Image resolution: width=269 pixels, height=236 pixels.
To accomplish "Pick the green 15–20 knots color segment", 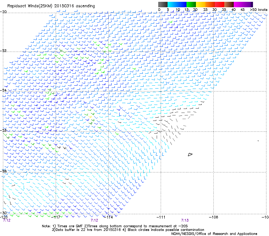I will tap(191, 4).
